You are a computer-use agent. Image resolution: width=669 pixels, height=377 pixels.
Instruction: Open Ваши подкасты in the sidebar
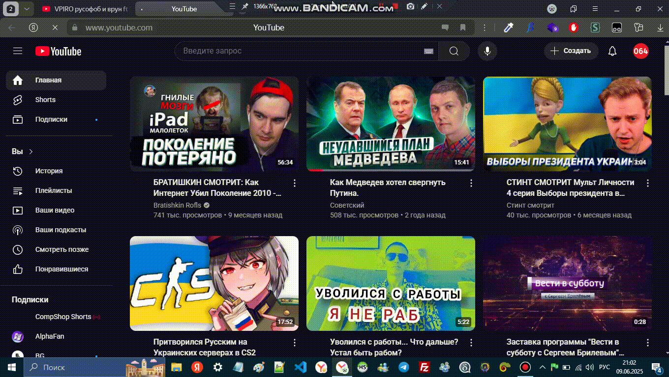[x=56, y=230]
